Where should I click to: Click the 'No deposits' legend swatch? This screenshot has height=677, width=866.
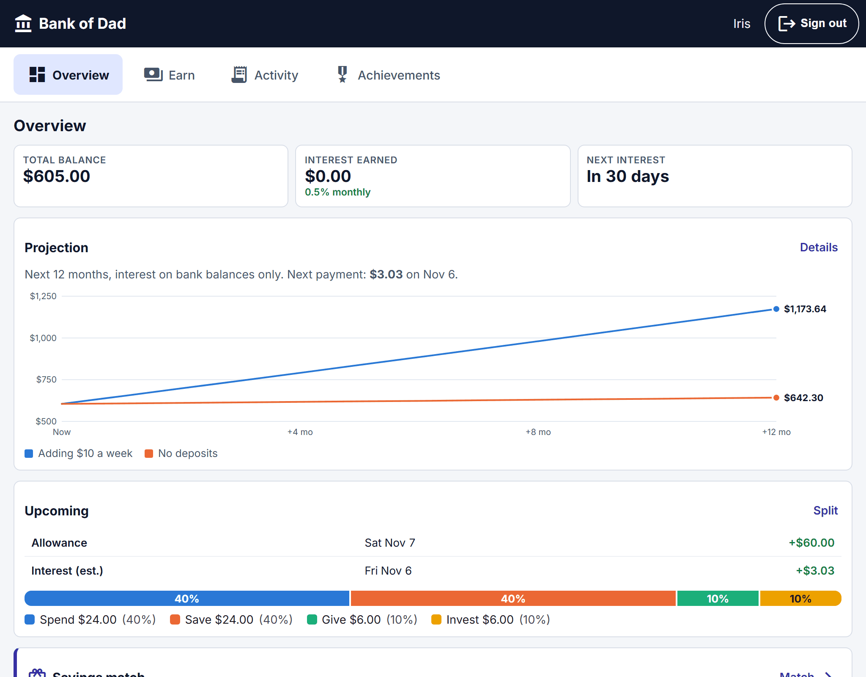click(x=149, y=454)
